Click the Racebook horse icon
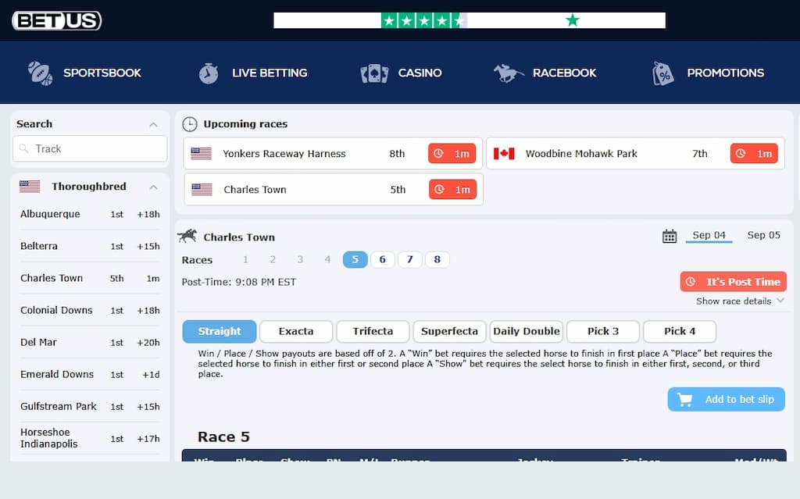The height and width of the screenshot is (499, 800). [508, 72]
